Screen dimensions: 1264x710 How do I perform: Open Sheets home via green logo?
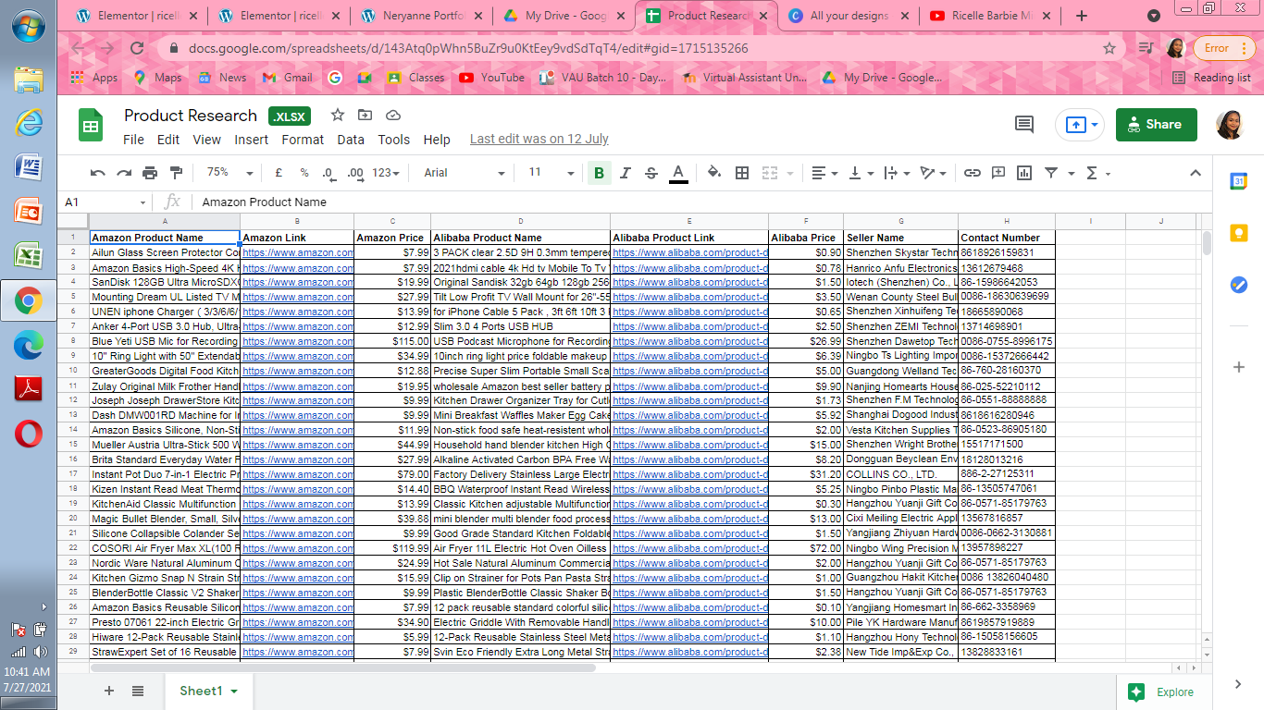(91, 125)
